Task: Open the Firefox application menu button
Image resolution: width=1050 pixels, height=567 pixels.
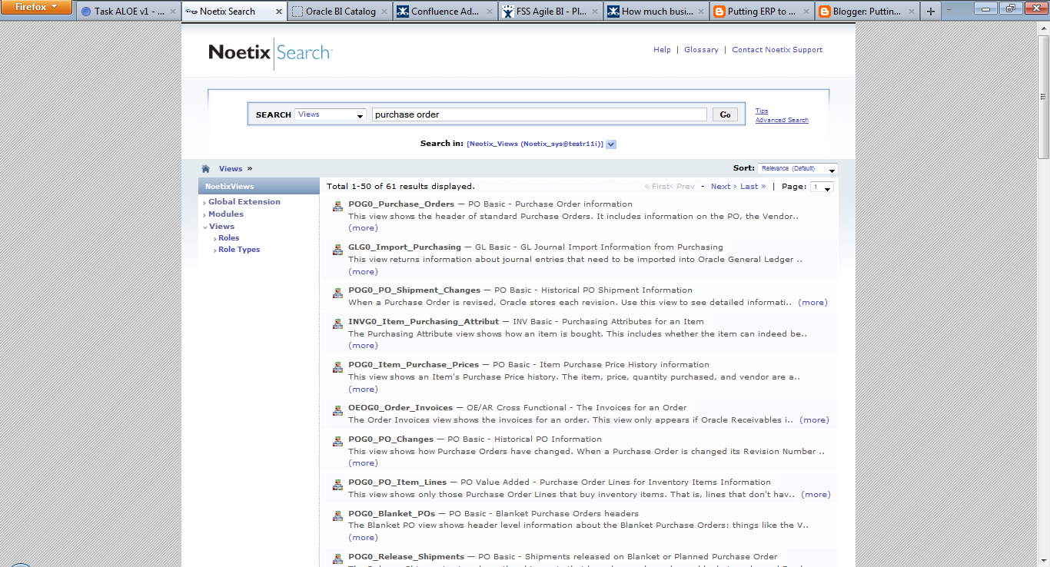Action: pos(36,7)
